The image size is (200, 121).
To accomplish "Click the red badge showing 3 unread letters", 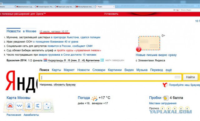I will click(139, 49).
